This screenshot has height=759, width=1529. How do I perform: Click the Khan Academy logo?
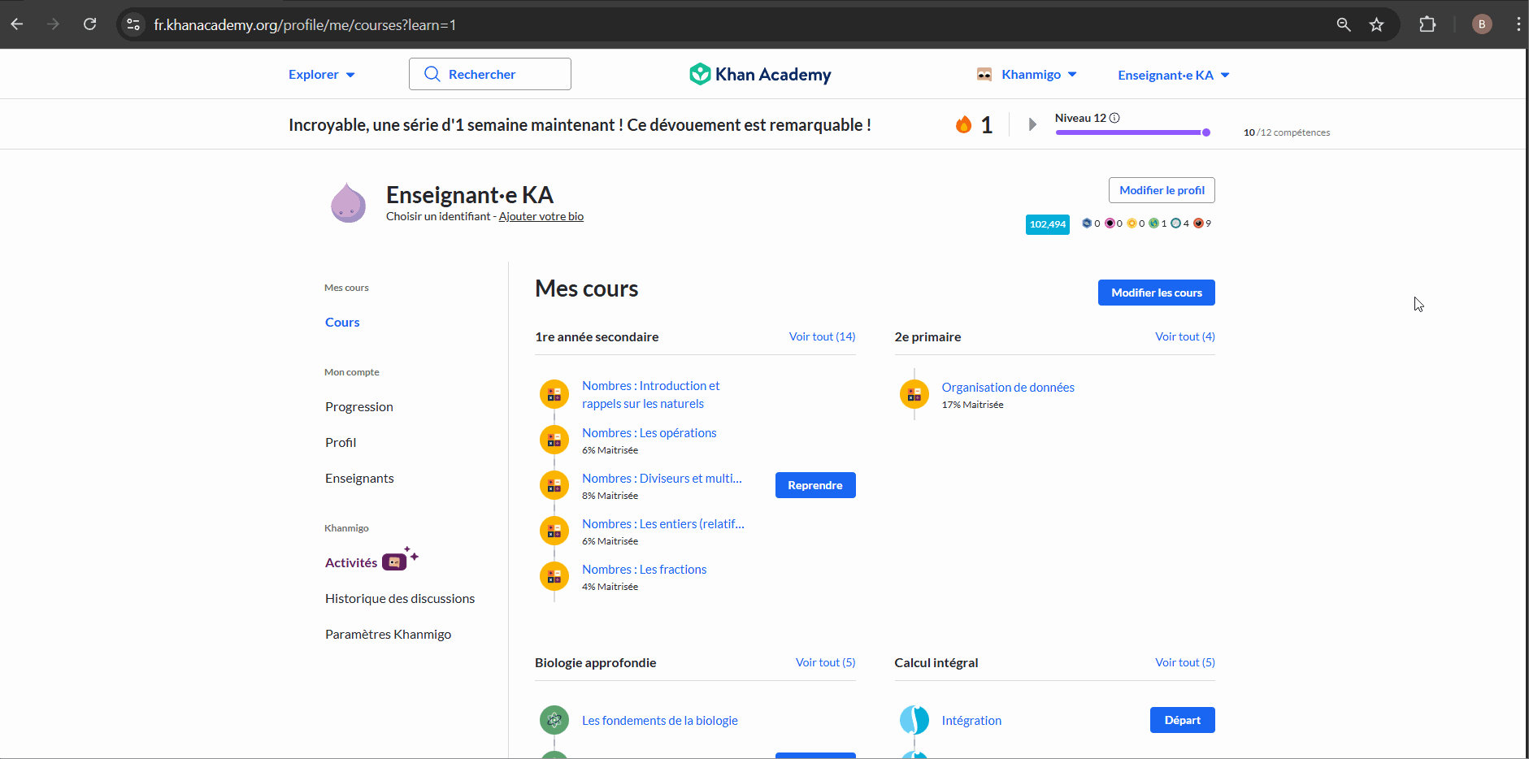[x=760, y=74]
